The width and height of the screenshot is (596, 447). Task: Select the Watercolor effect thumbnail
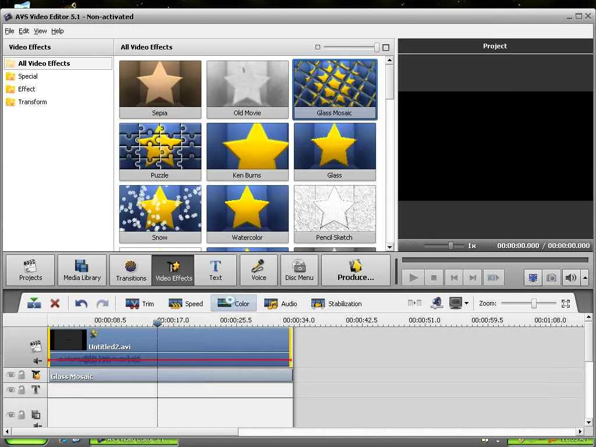(247, 214)
